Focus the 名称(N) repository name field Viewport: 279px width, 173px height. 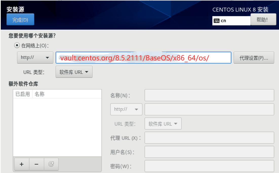pos(209,95)
